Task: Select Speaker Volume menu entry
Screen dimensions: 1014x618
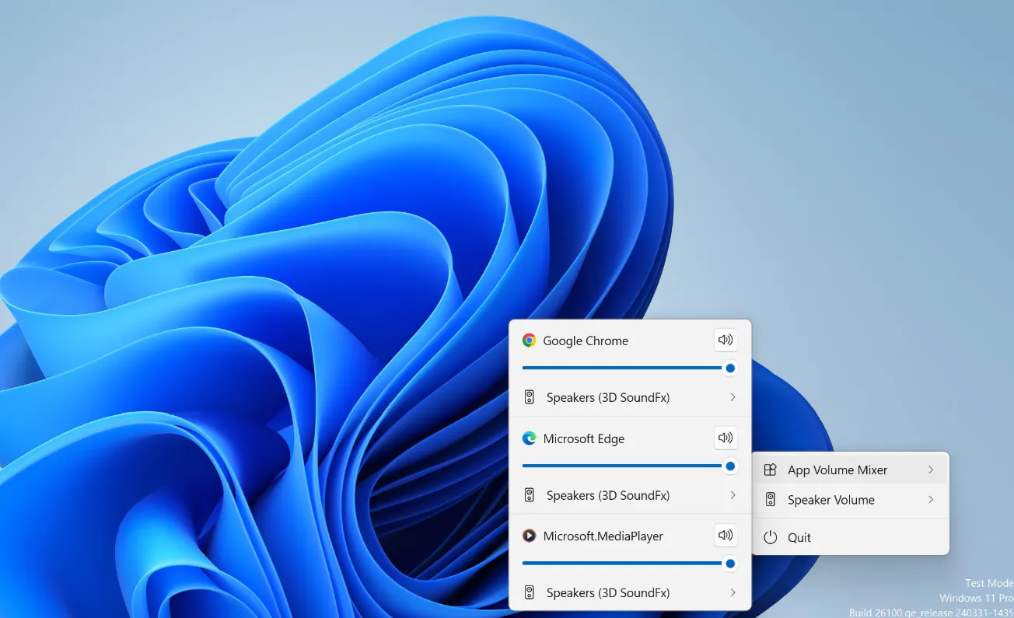Action: (x=851, y=500)
